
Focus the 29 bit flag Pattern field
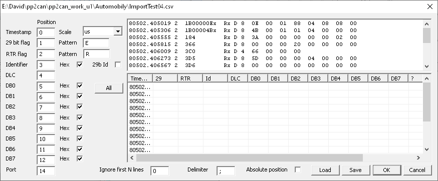tap(96, 43)
